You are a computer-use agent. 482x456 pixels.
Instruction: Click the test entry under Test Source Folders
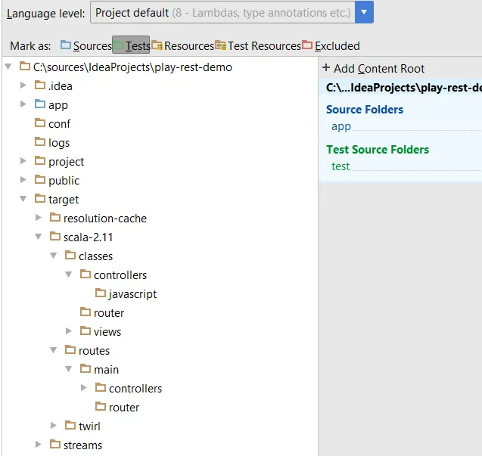coord(341,166)
